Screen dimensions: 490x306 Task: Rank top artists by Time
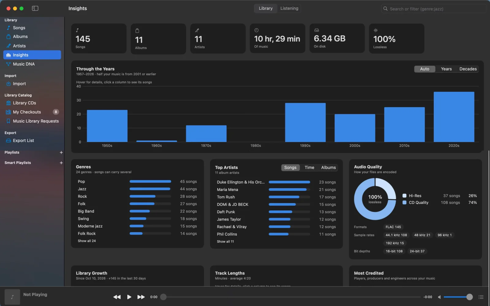pos(309,168)
